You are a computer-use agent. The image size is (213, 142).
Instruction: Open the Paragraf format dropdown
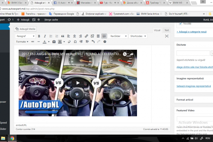point(25,36)
